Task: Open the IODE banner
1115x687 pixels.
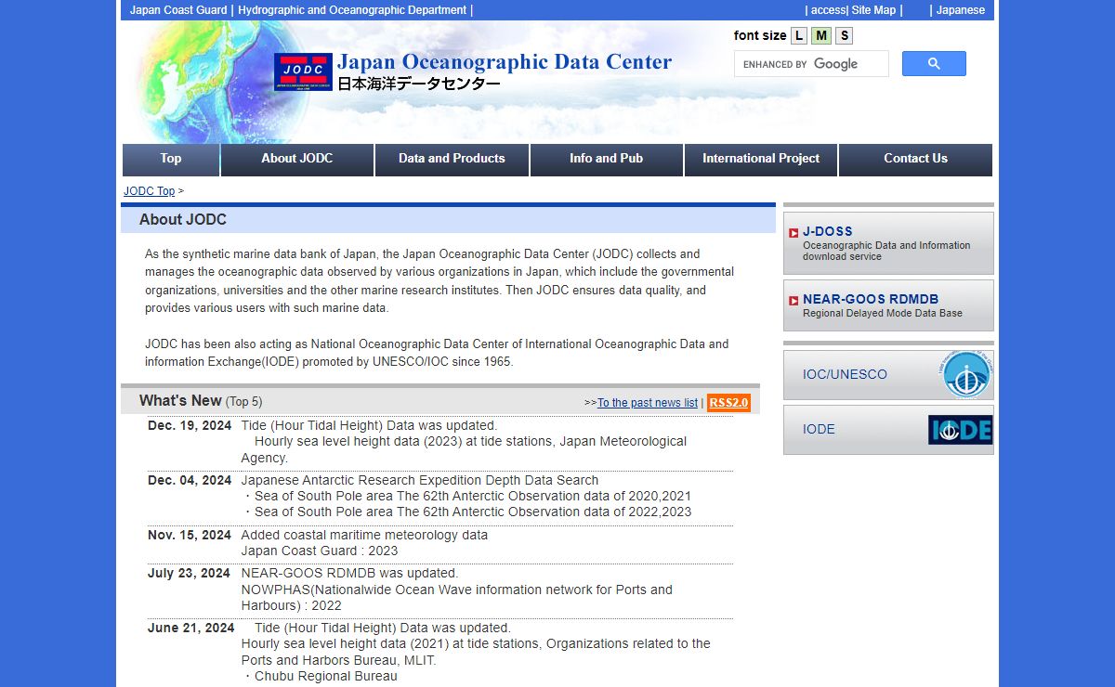Action: [x=888, y=430]
